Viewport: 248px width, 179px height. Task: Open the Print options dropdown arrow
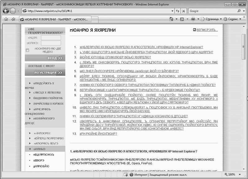point(198,19)
